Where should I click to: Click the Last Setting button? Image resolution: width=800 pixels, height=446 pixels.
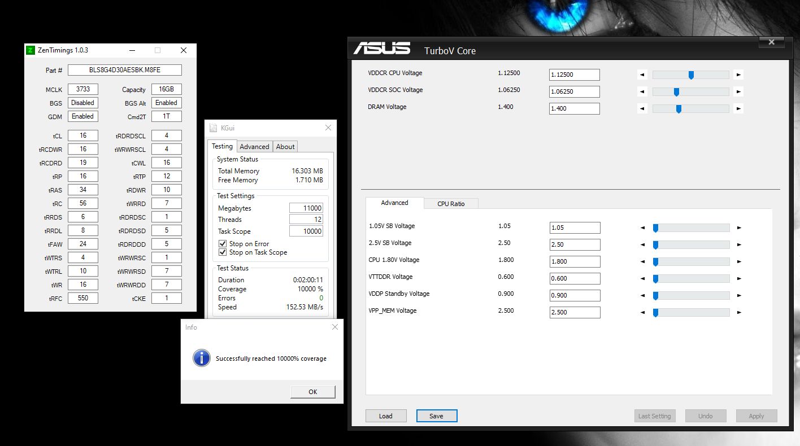[655, 416]
